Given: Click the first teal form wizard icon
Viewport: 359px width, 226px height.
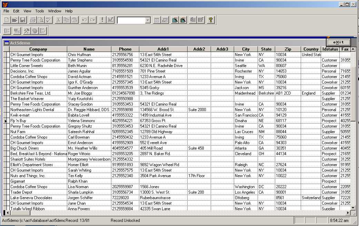Looking at the screenshot, I should pos(175,20).
